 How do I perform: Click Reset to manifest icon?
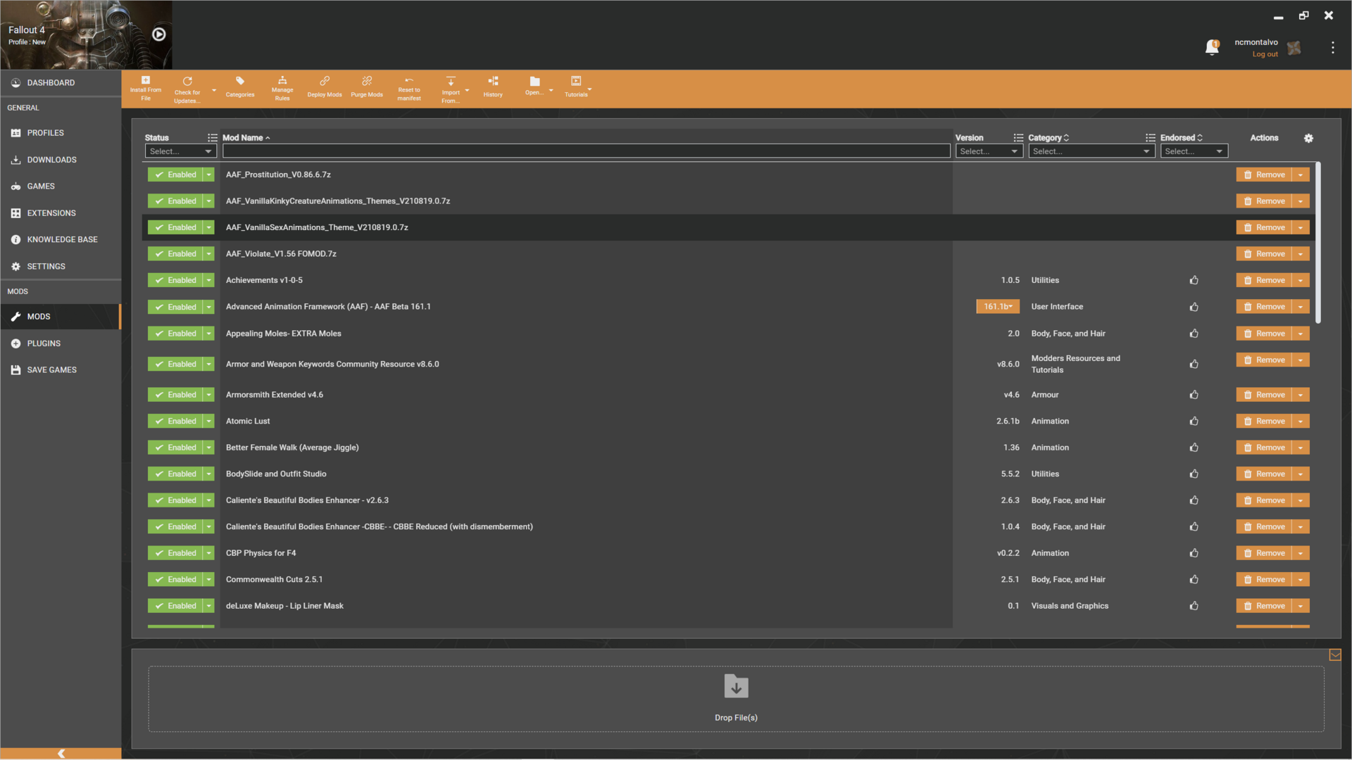pos(409,80)
